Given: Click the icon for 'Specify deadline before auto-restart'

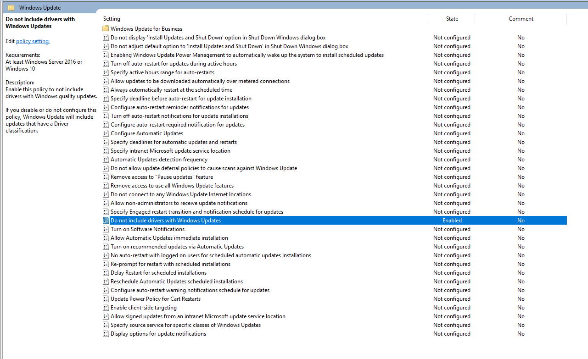Looking at the screenshot, I should coord(106,99).
